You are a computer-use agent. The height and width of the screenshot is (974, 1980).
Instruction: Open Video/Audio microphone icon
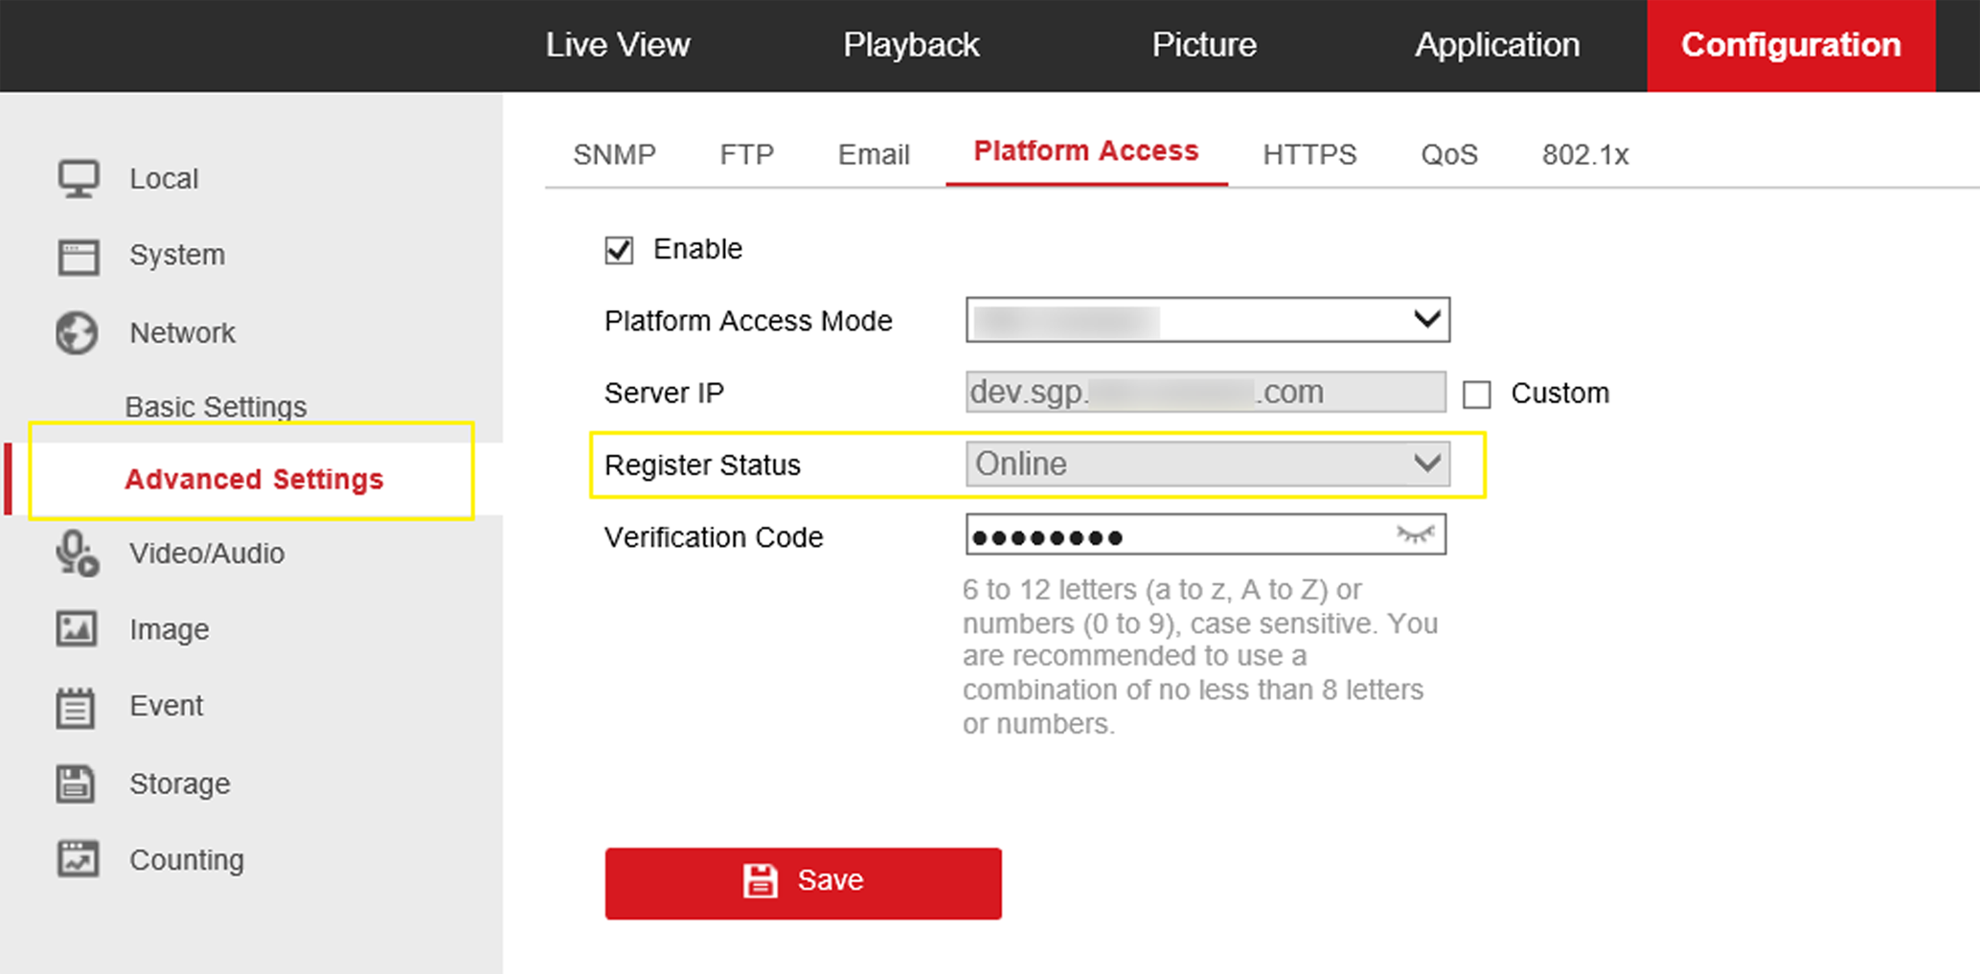[77, 554]
